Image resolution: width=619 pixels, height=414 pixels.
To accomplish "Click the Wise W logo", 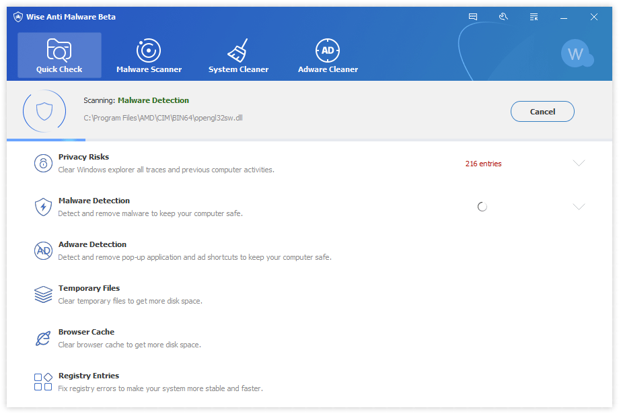I will click(x=577, y=53).
